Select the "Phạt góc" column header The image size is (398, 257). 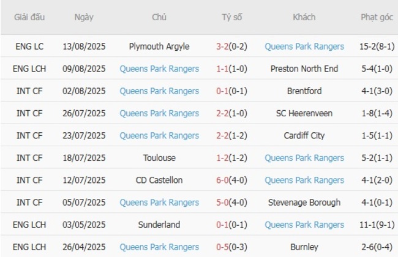[377, 17]
